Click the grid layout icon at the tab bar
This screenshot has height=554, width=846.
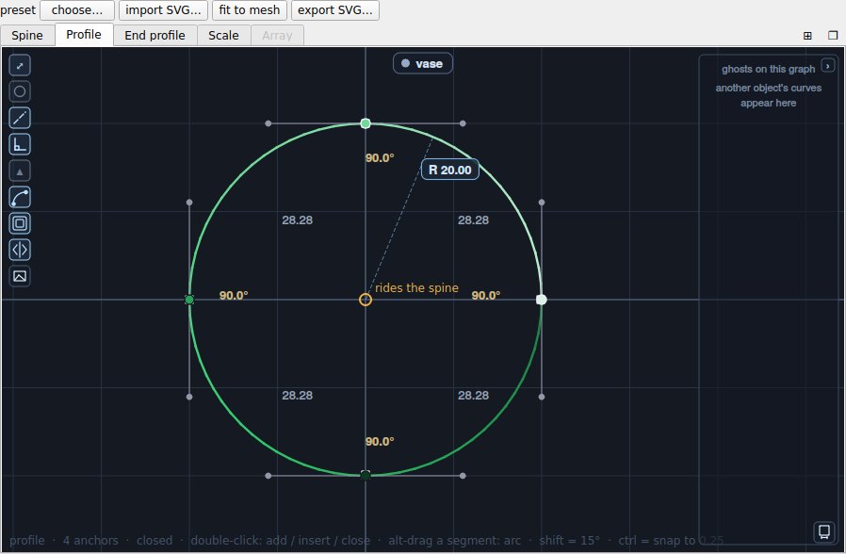pos(807,36)
